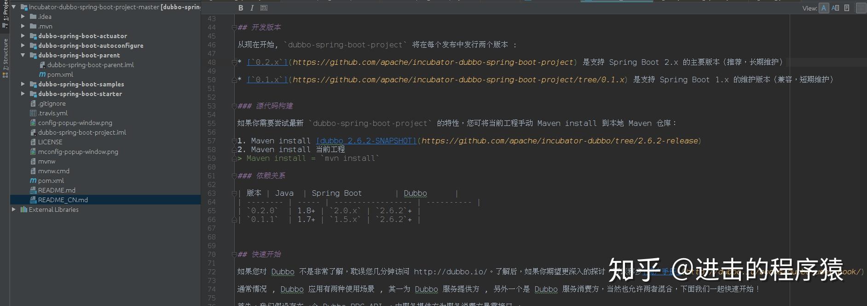The height and width of the screenshot is (306, 867).
Task: Expand the dubbo-spring-boot-actuator module
Action: [x=23, y=36]
